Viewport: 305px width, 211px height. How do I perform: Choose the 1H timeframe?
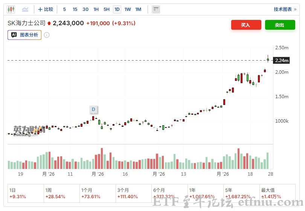pyautogui.click(x=96, y=9)
